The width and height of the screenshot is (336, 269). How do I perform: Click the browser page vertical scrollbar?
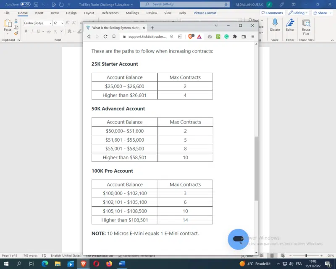[256, 169]
